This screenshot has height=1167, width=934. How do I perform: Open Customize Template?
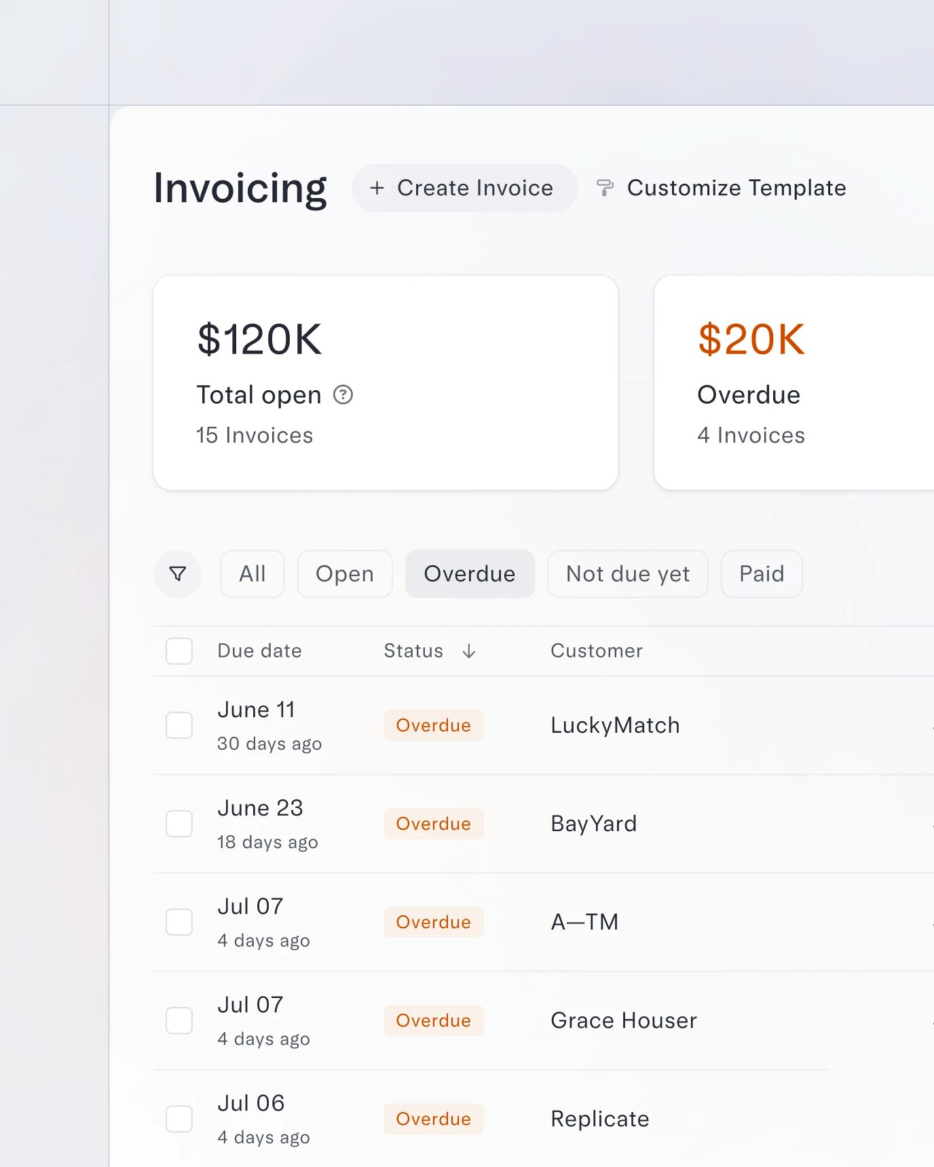point(736,188)
